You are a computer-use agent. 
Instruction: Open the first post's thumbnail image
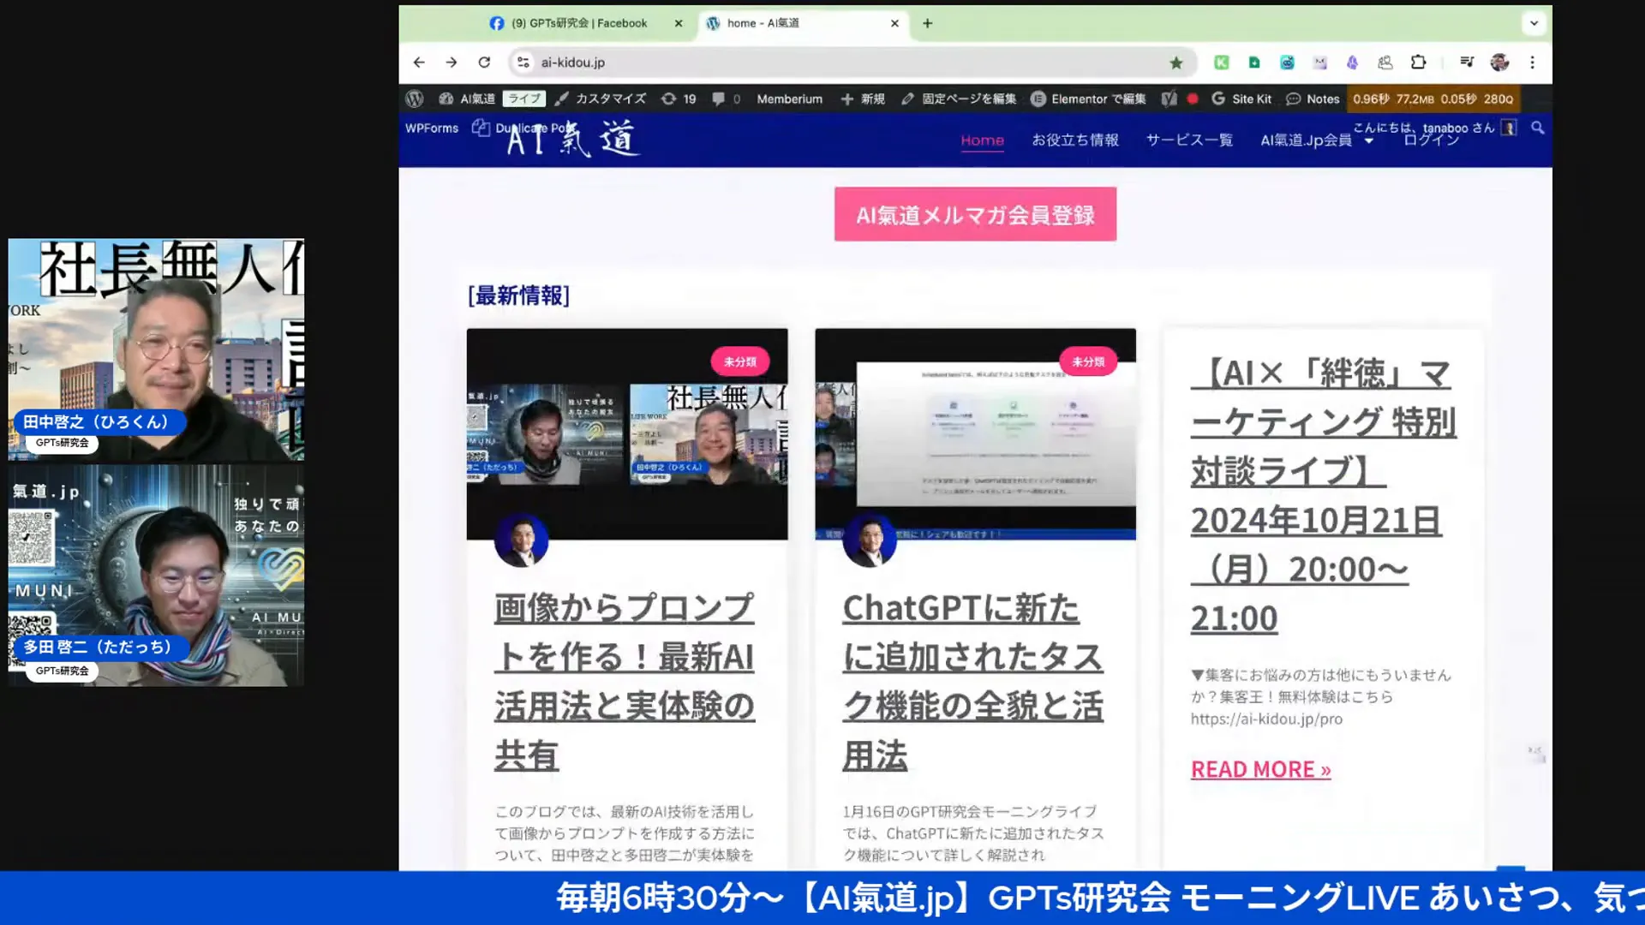627,433
